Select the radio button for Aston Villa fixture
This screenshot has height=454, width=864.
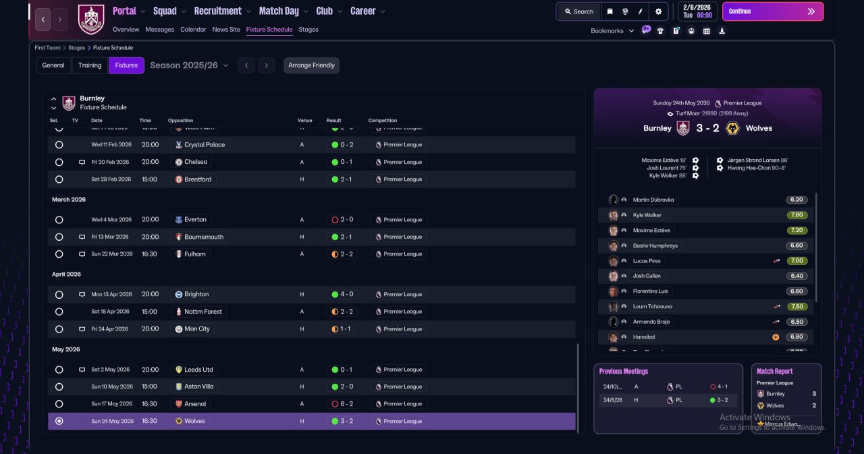click(59, 387)
